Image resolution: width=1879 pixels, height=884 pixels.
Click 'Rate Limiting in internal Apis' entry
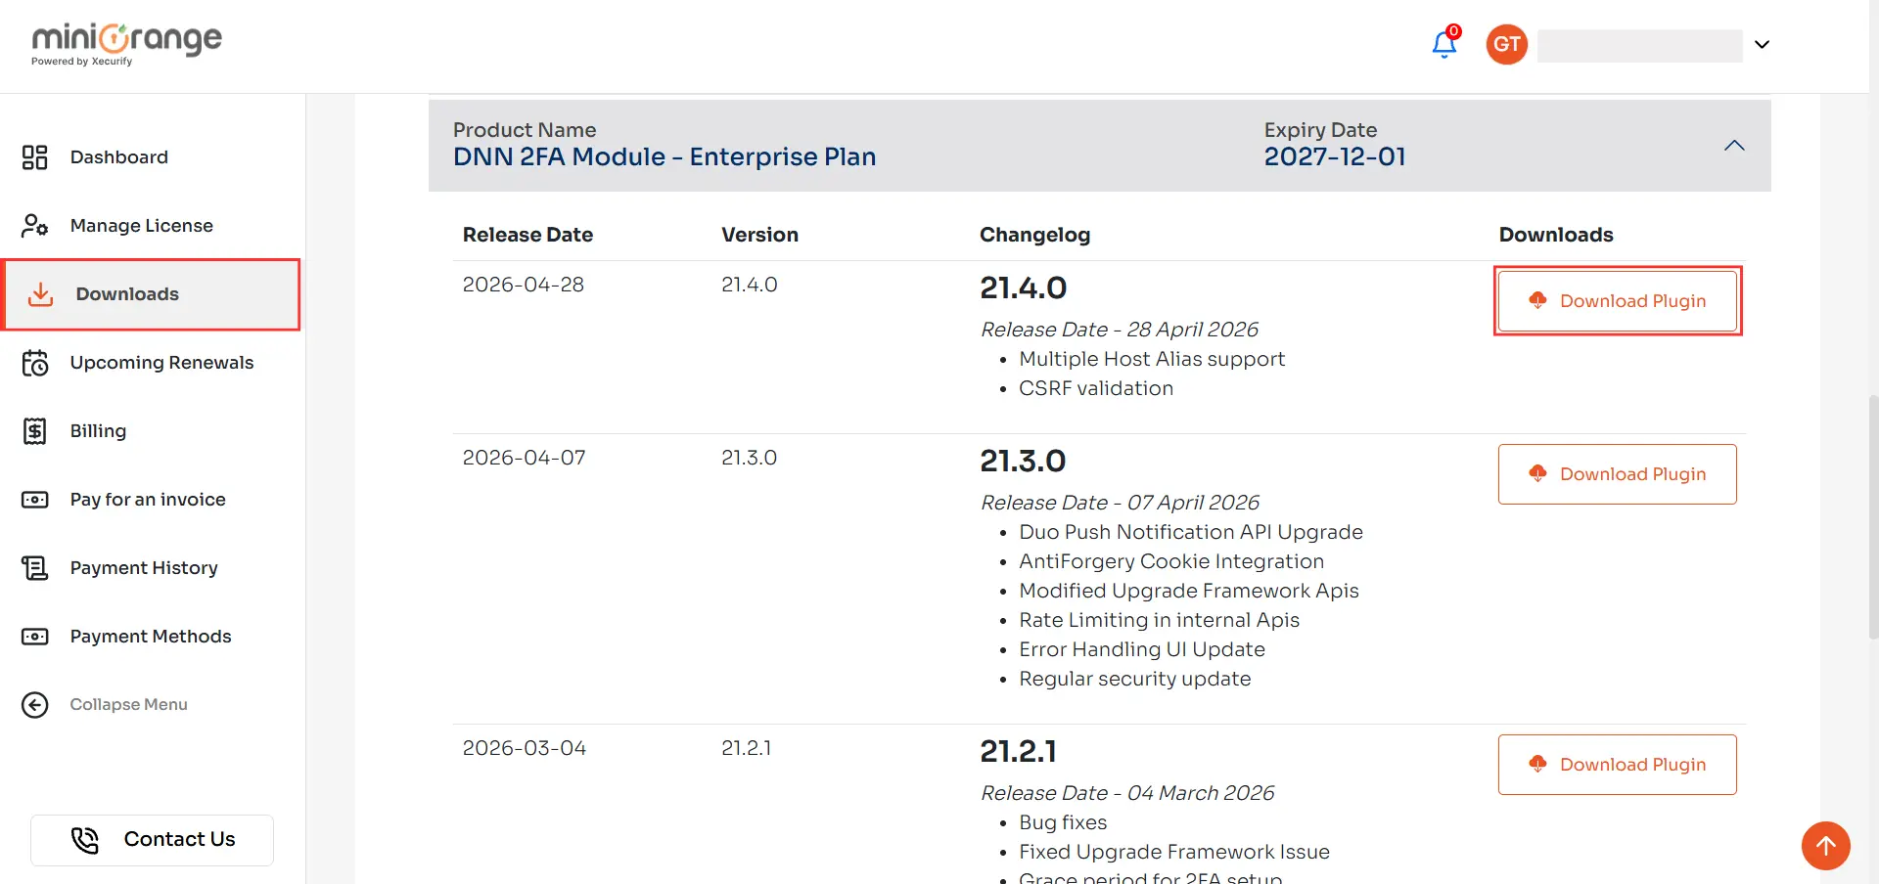tap(1160, 620)
